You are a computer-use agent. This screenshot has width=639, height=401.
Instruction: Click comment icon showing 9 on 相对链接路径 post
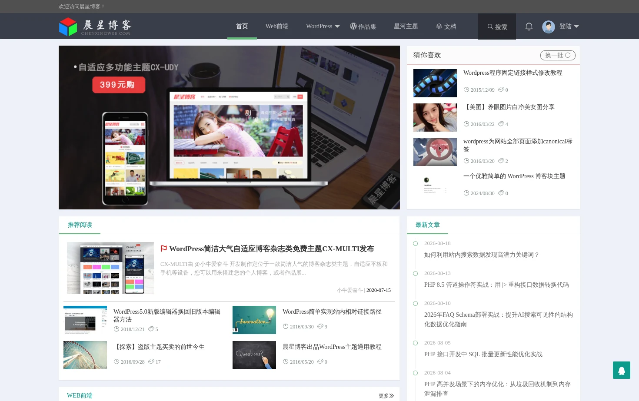pos(320,326)
